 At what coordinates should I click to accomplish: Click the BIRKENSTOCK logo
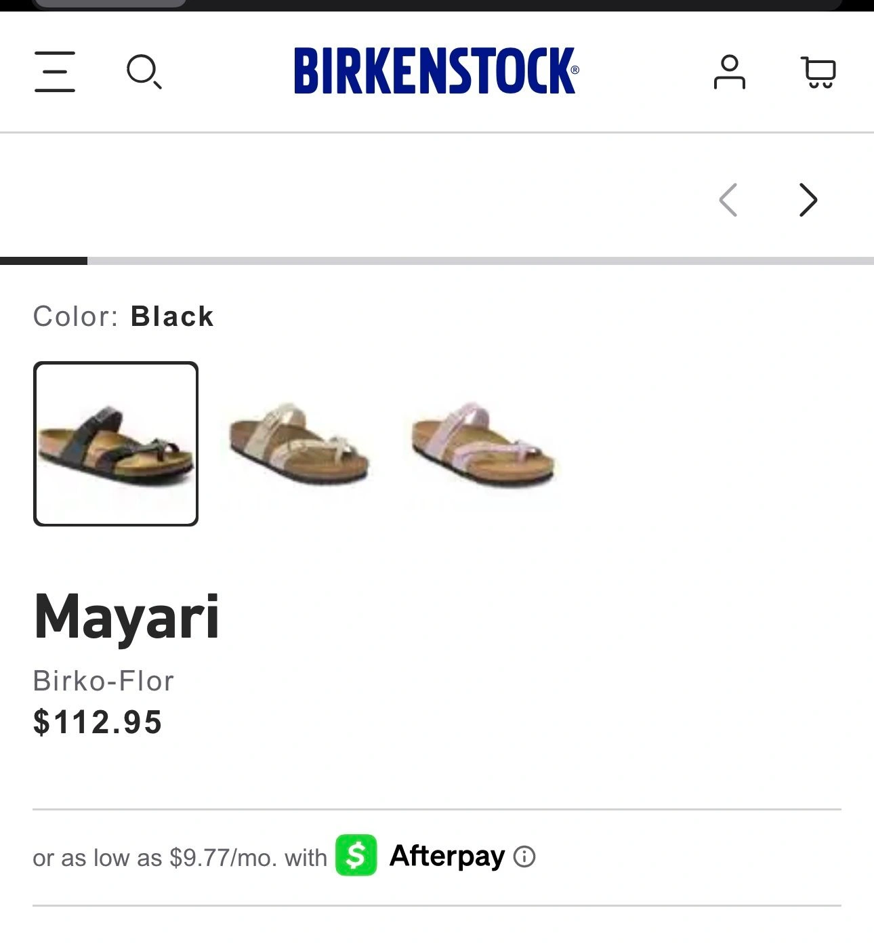coord(436,70)
